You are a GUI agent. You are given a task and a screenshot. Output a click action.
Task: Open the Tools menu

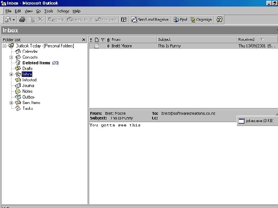click(x=49, y=11)
